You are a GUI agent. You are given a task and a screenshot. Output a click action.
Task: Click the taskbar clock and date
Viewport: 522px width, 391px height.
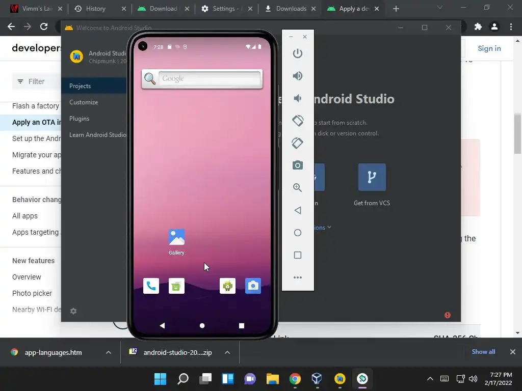click(x=499, y=379)
